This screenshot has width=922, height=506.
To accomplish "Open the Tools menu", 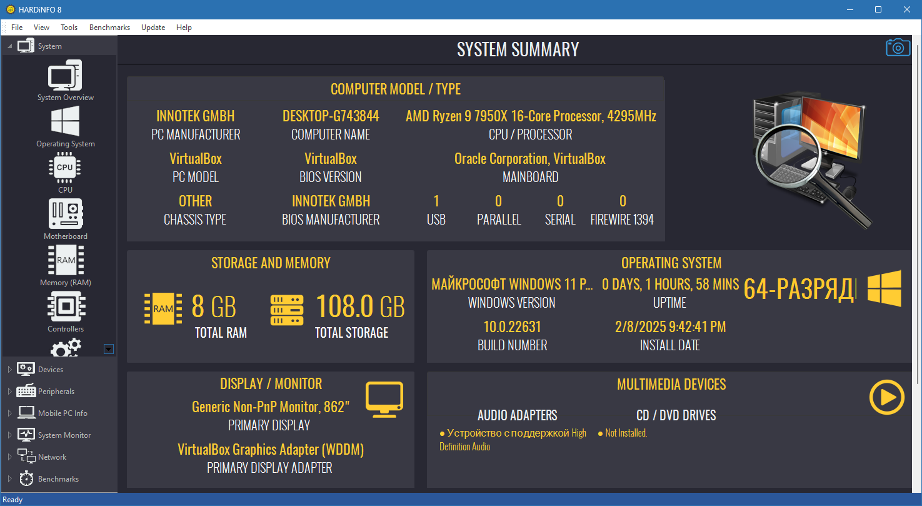I will 69,28.
